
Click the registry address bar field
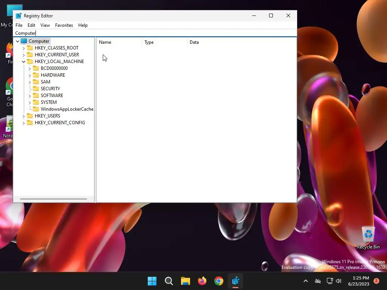pyautogui.click(x=155, y=33)
